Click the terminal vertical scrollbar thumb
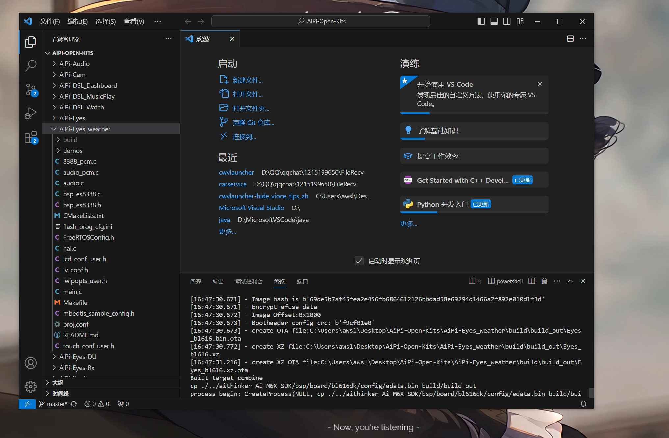 (591, 393)
